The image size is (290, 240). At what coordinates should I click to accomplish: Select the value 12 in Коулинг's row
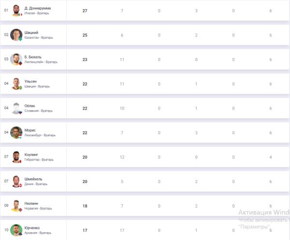click(x=122, y=157)
